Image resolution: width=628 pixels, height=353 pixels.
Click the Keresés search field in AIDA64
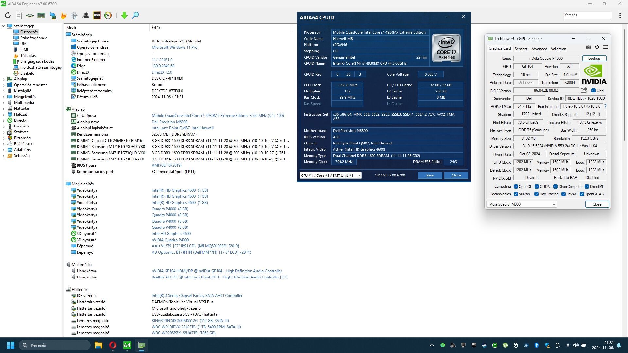587,15
